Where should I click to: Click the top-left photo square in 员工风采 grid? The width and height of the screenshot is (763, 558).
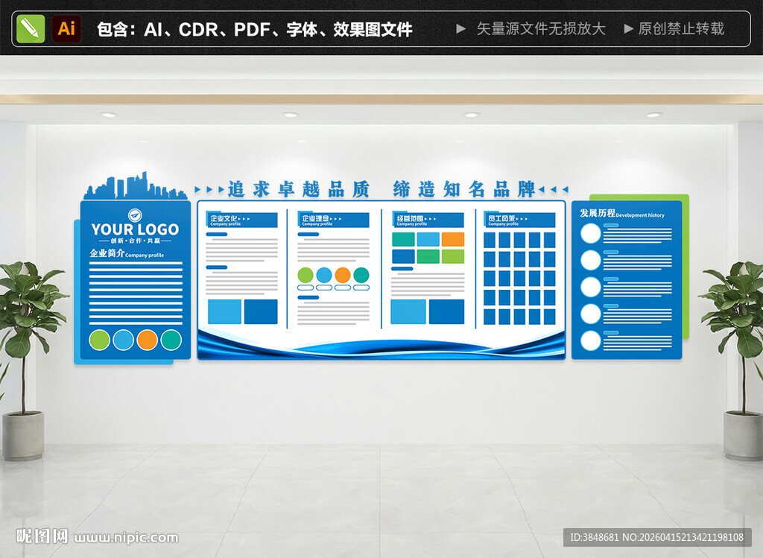point(490,241)
